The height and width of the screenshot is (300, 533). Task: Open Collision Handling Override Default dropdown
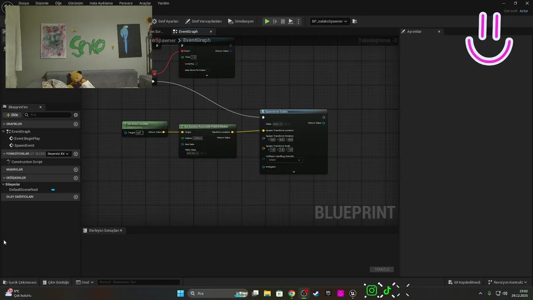tap(284, 160)
